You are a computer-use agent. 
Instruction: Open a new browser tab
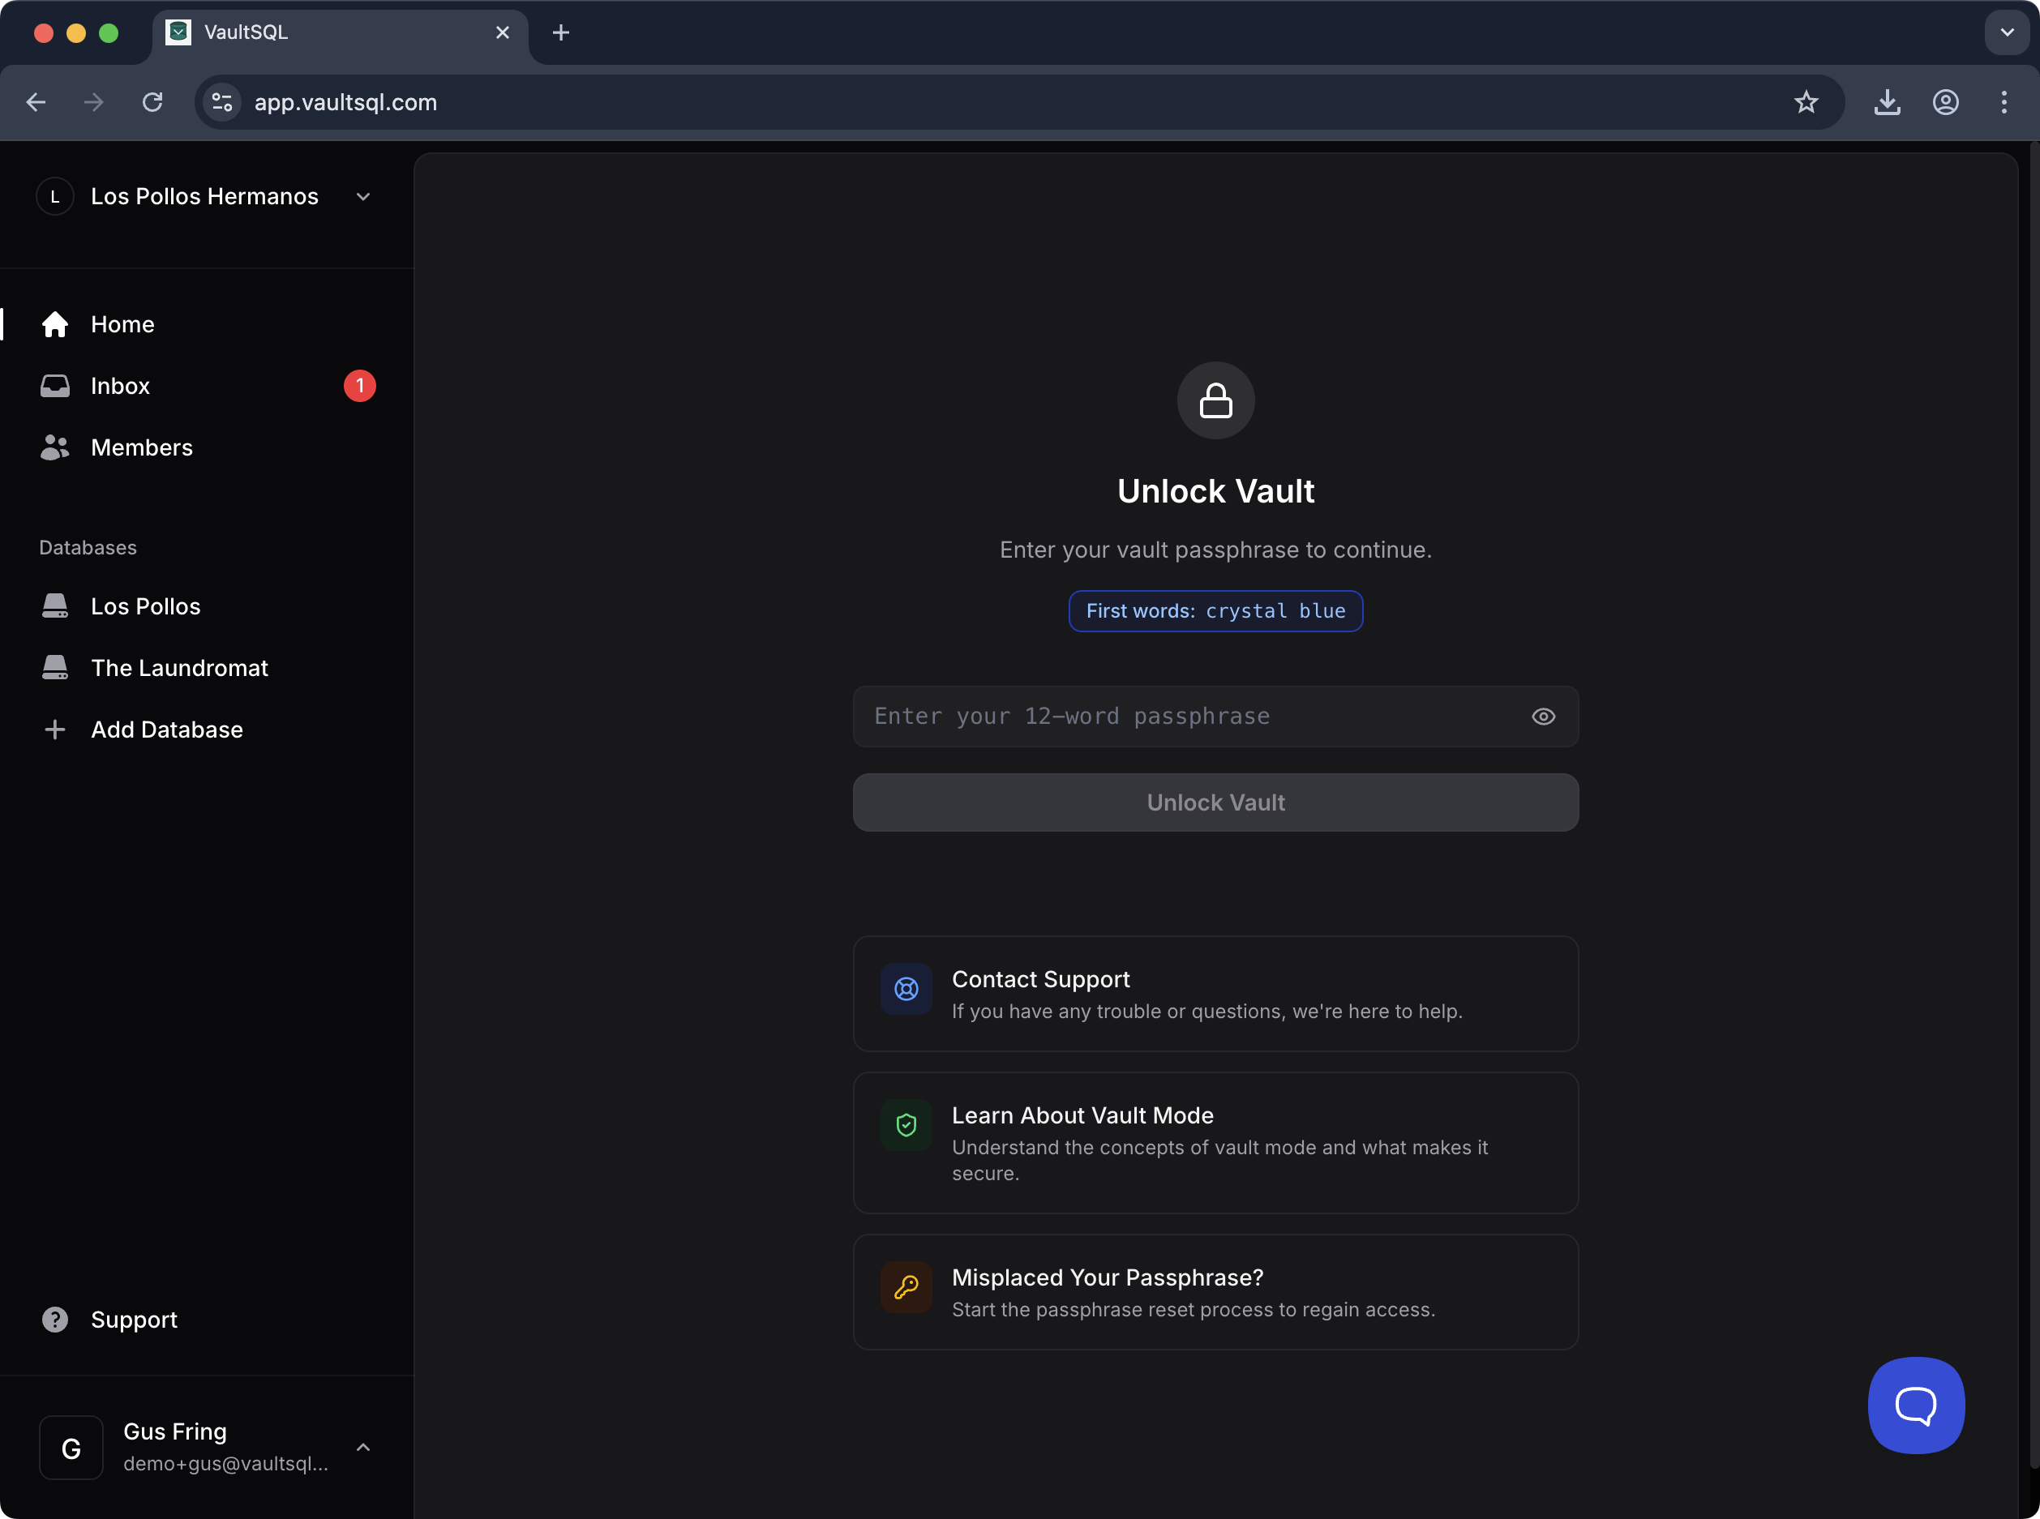[x=561, y=33]
